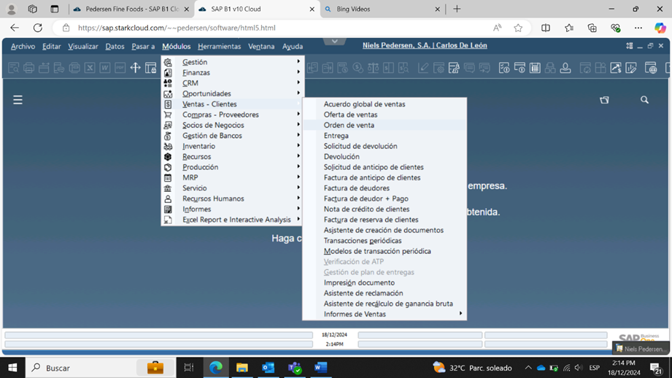The image size is (672, 378).
Task: Open the hamburger menu in workspace
Action: (18, 100)
